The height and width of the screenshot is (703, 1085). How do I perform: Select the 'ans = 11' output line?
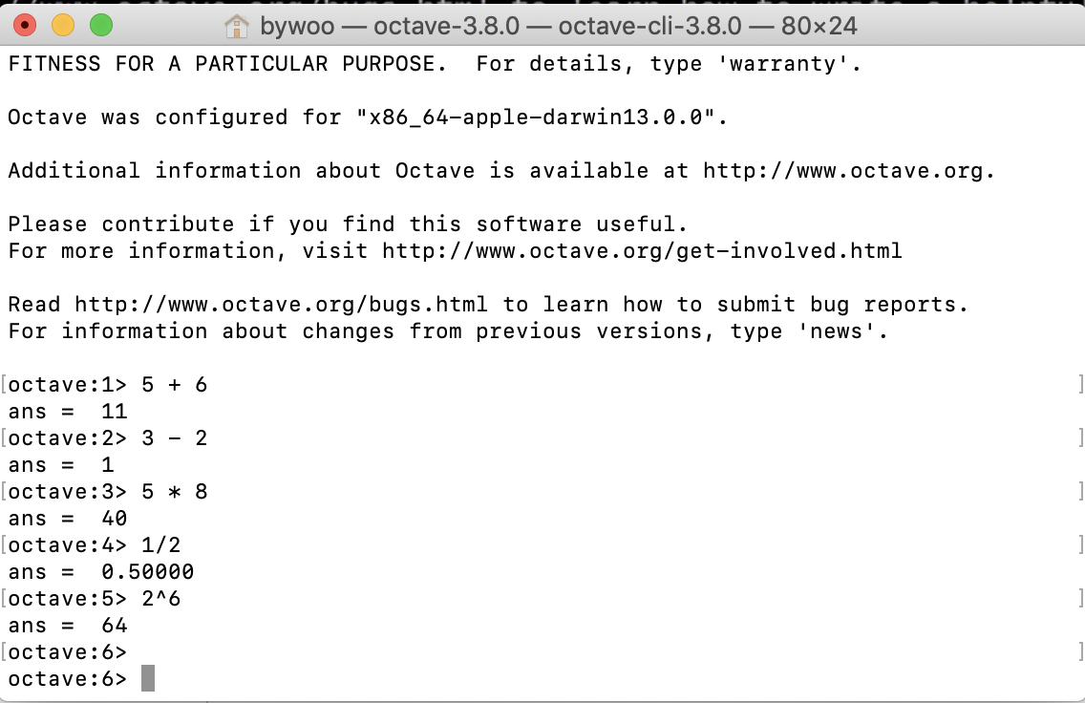(67, 411)
